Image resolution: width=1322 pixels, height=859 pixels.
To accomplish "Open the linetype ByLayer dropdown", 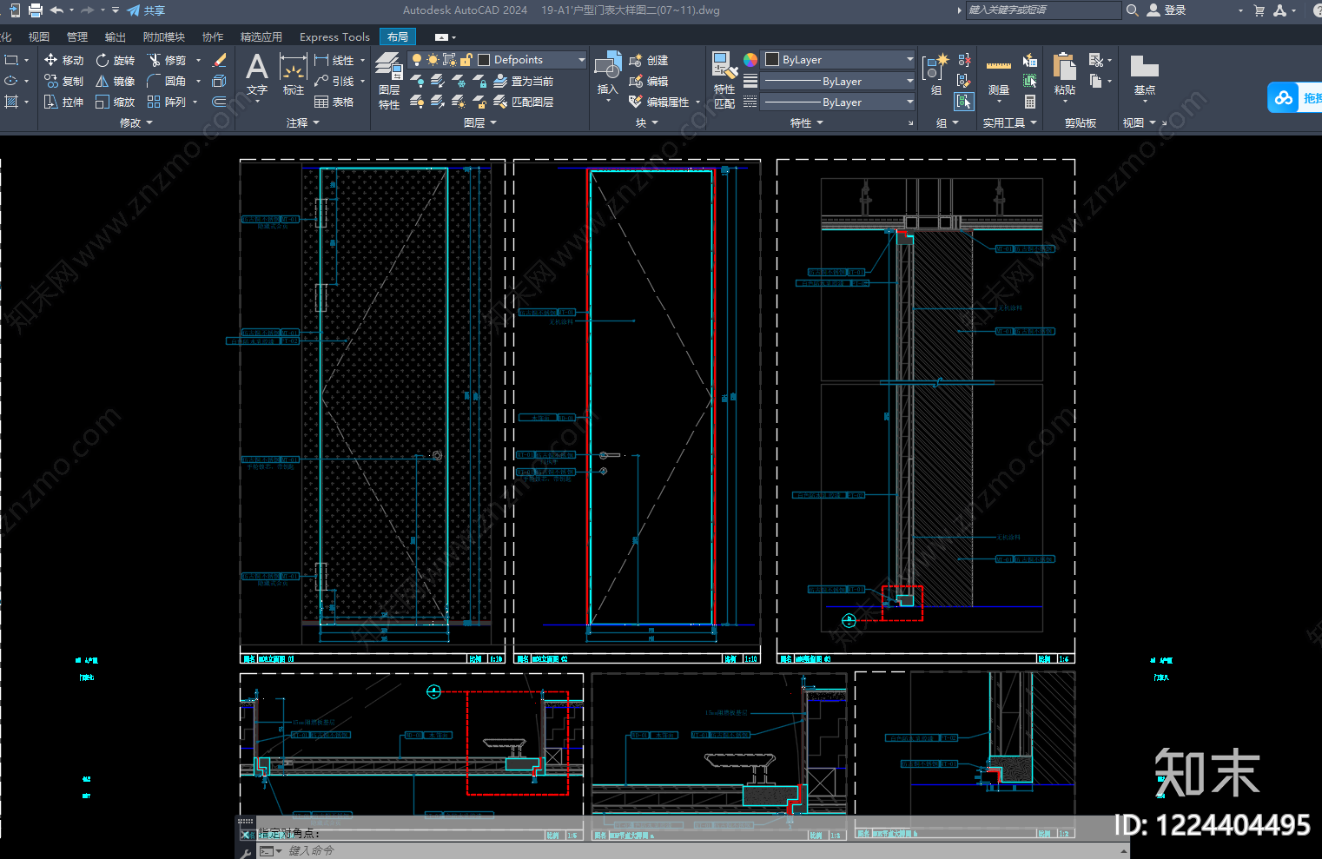I will (x=909, y=102).
